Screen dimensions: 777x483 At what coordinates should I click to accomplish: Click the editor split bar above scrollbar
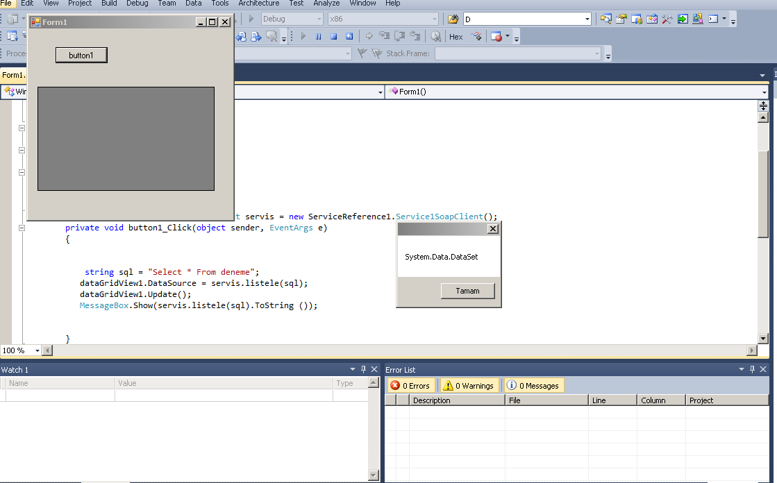(x=763, y=105)
